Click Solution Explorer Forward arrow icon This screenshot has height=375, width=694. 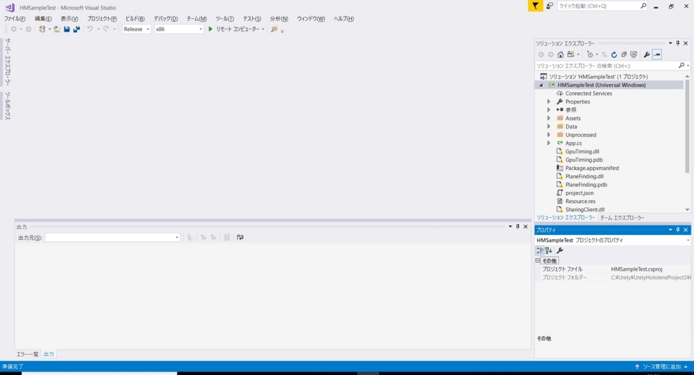550,54
